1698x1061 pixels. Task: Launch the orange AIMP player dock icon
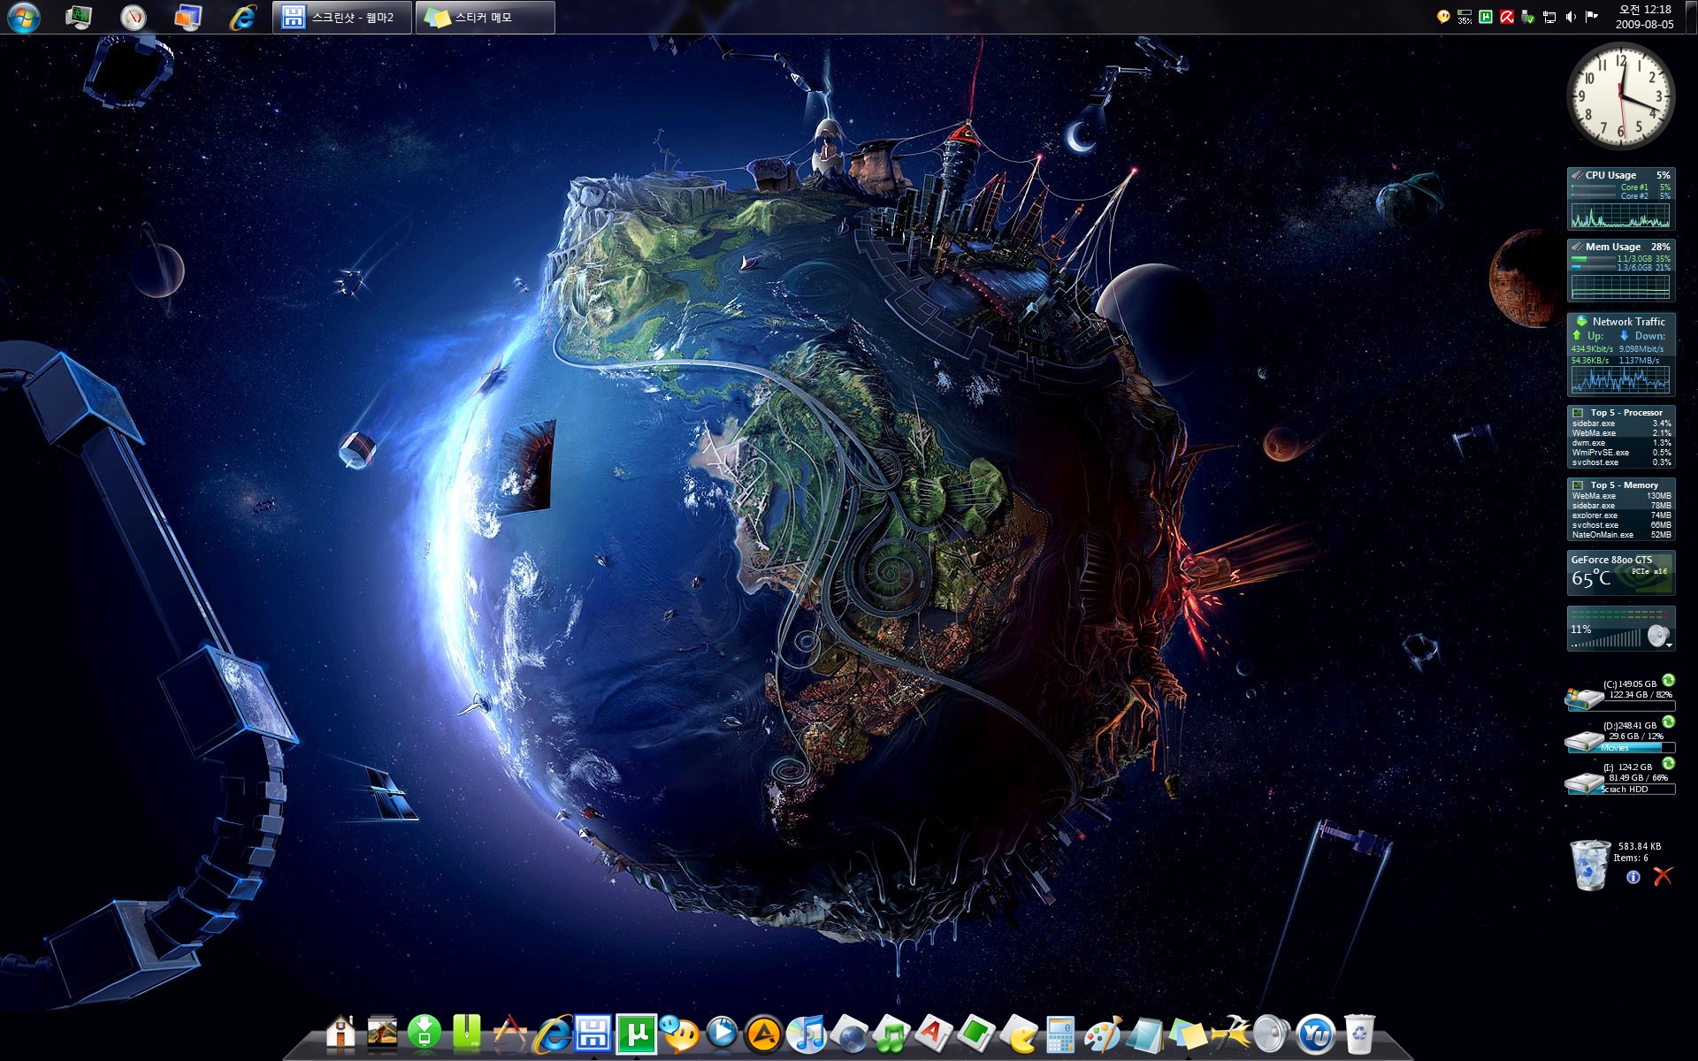point(764,1033)
